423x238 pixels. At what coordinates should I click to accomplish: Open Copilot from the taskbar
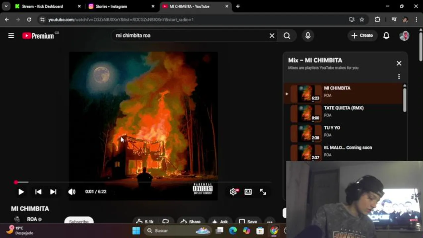[x=247, y=231]
